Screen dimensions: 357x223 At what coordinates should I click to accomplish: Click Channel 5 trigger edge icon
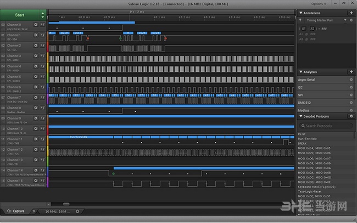[x=43, y=77]
